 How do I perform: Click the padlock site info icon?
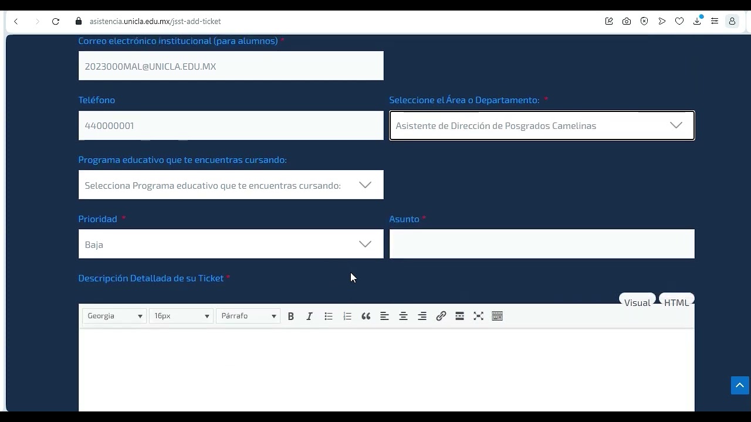click(79, 21)
